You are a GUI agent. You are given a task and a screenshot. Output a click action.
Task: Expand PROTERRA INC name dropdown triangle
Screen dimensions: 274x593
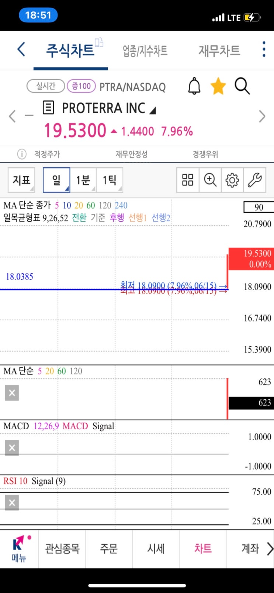[152, 110]
